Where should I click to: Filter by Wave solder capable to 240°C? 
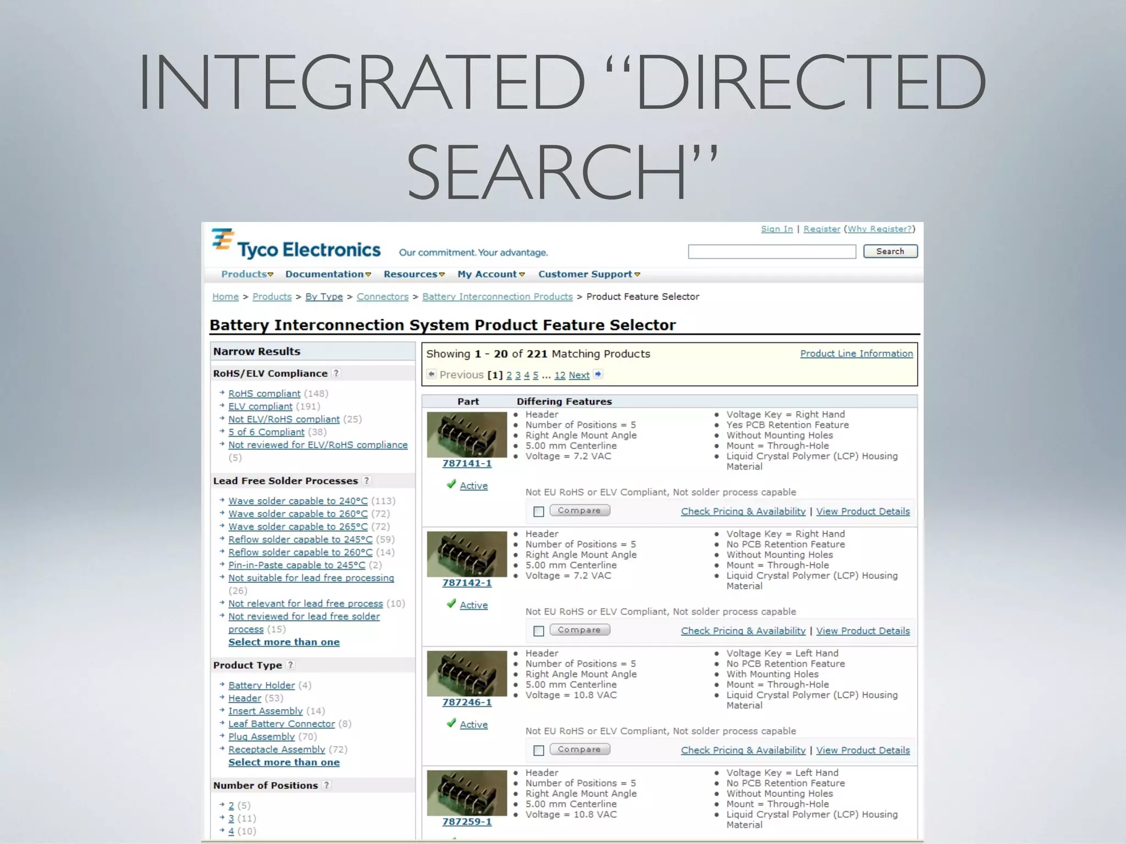(x=298, y=501)
